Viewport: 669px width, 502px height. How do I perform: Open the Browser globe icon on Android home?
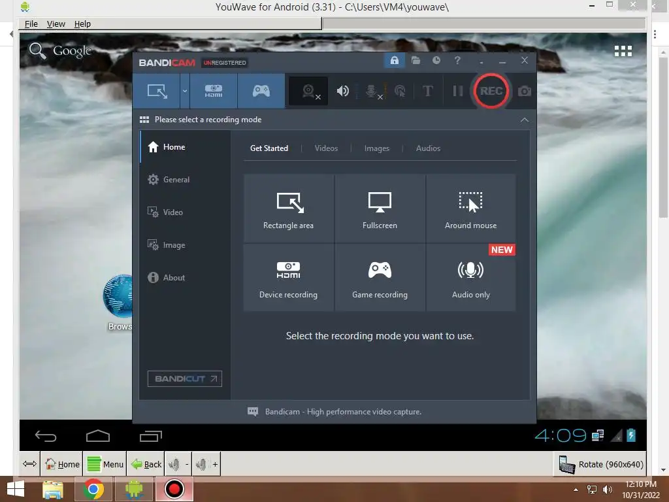[x=118, y=296]
